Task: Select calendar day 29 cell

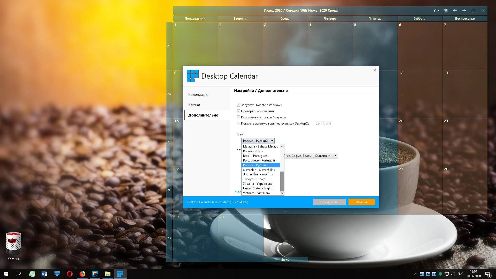Action: pos(195,238)
